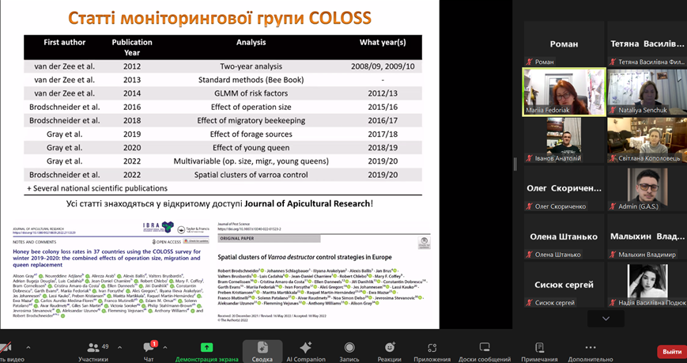Toggle the video camera button

pyautogui.click(x=6, y=348)
